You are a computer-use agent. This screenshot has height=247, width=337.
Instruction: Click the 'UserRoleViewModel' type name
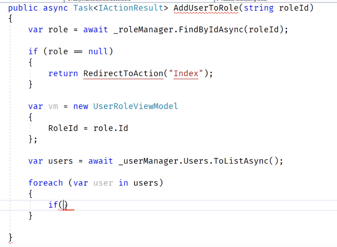[136, 106]
